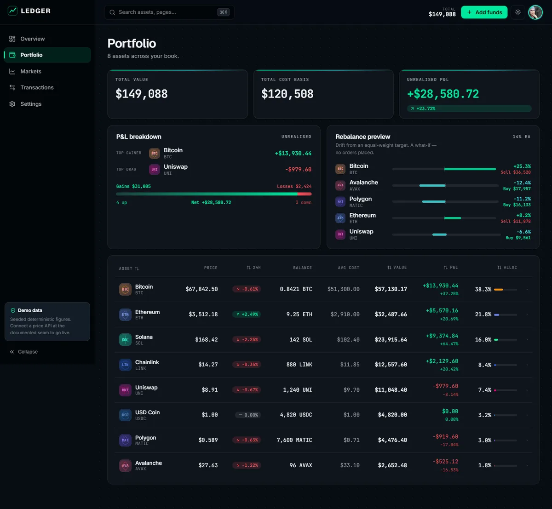This screenshot has width=552, height=509.
Task: Open Settings from the sidebar
Action: pyautogui.click(x=47, y=104)
